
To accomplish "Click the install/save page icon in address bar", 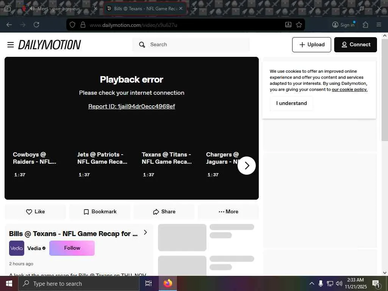I will pyautogui.click(x=288, y=25).
